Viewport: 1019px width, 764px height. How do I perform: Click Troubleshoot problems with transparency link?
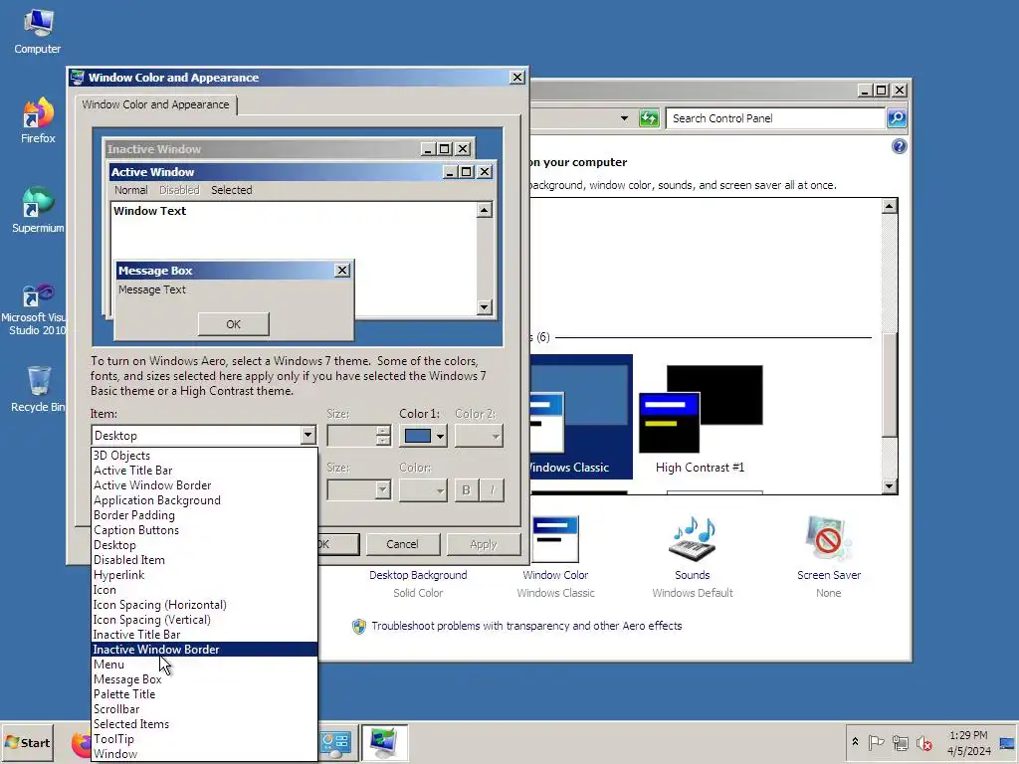coord(526,626)
